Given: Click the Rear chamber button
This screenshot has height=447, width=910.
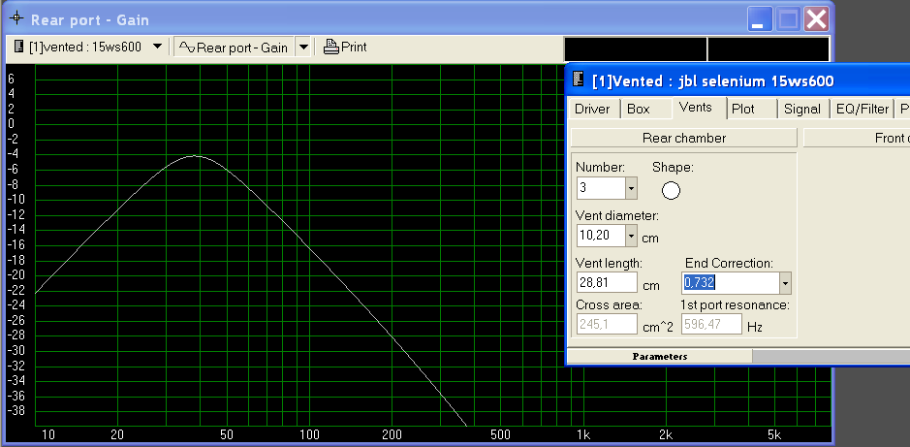Looking at the screenshot, I should (683, 138).
